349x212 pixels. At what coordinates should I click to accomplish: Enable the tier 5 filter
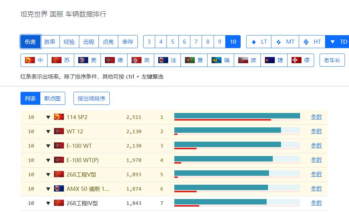coord(173,42)
